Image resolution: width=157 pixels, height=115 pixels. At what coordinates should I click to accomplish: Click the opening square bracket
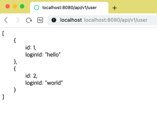coord(3,34)
